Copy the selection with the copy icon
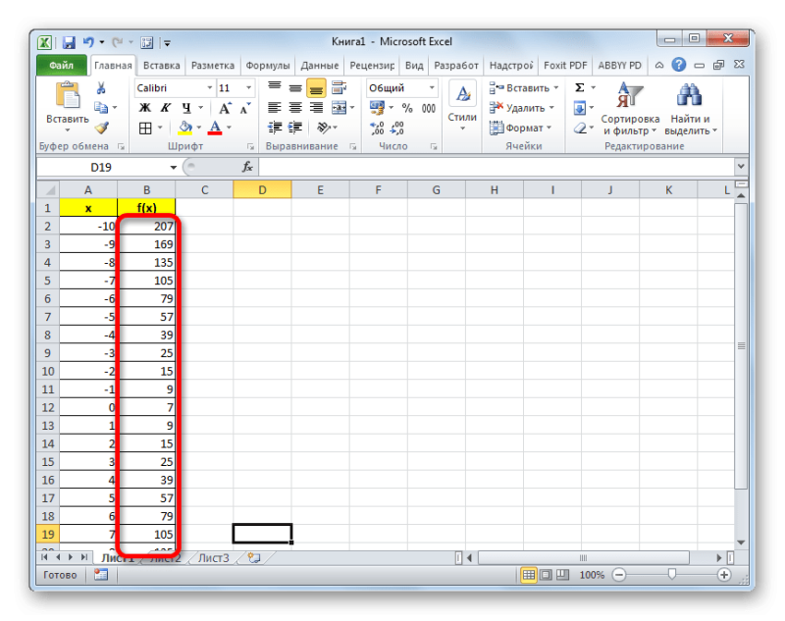Screen dimensions: 785x621 tap(101, 107)
